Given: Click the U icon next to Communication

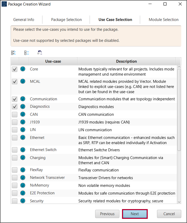Looking at the screenshot, I should click(23, 99).
